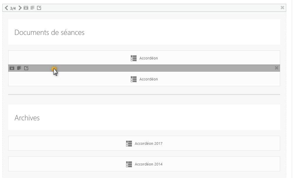The image size is (297, 178).
Task: Click the edit pencil icon in top toolbar
Action: click(39, 8)
